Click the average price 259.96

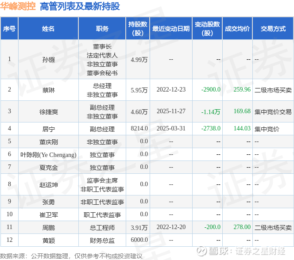click(x=242, y=89)
